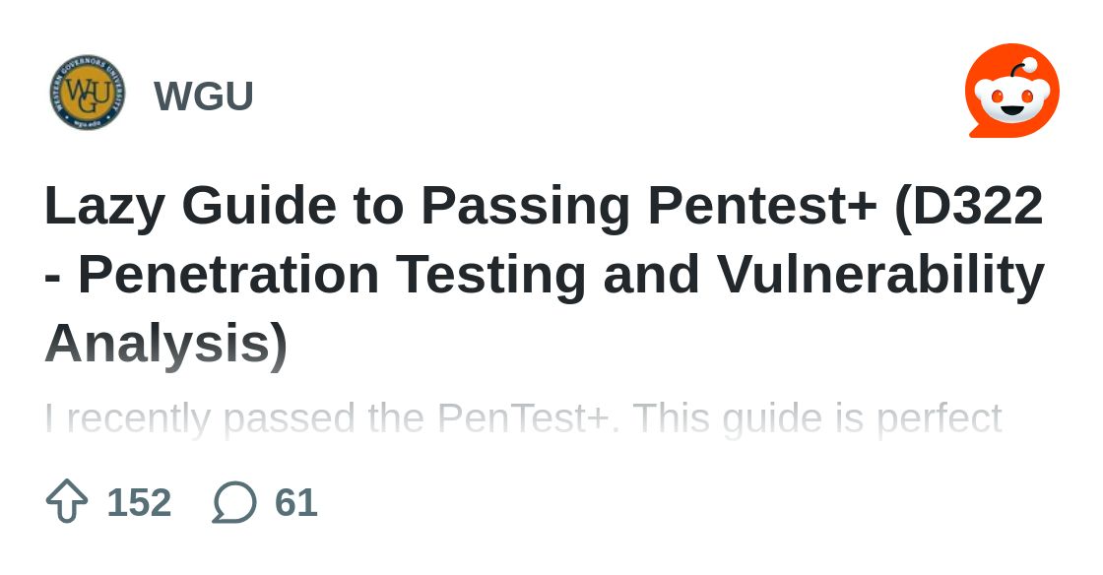
Task: Open the Reddit Snoo logo
Action: point(1012,91)
